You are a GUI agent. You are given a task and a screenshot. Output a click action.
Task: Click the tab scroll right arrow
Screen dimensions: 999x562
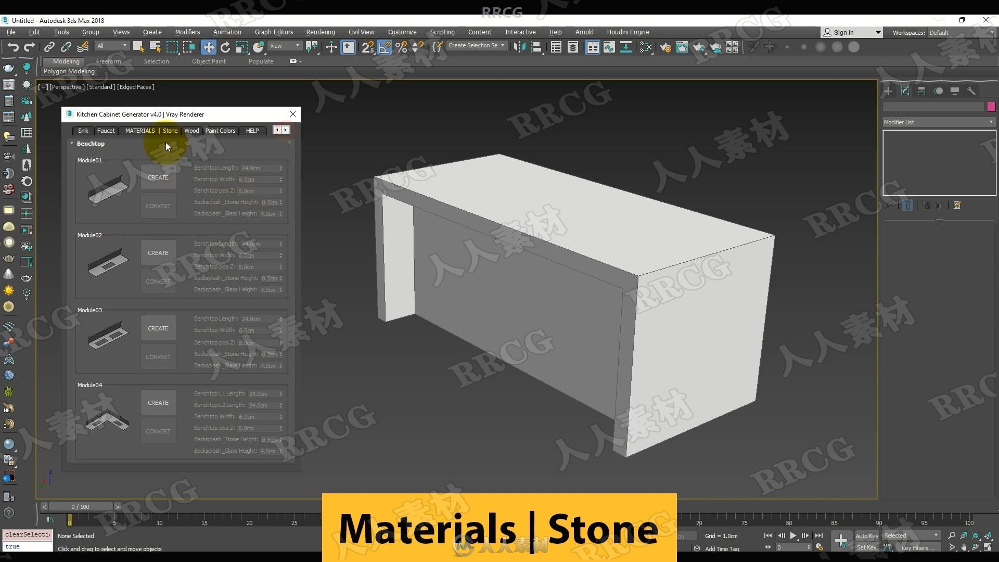(x=286, y=130)
